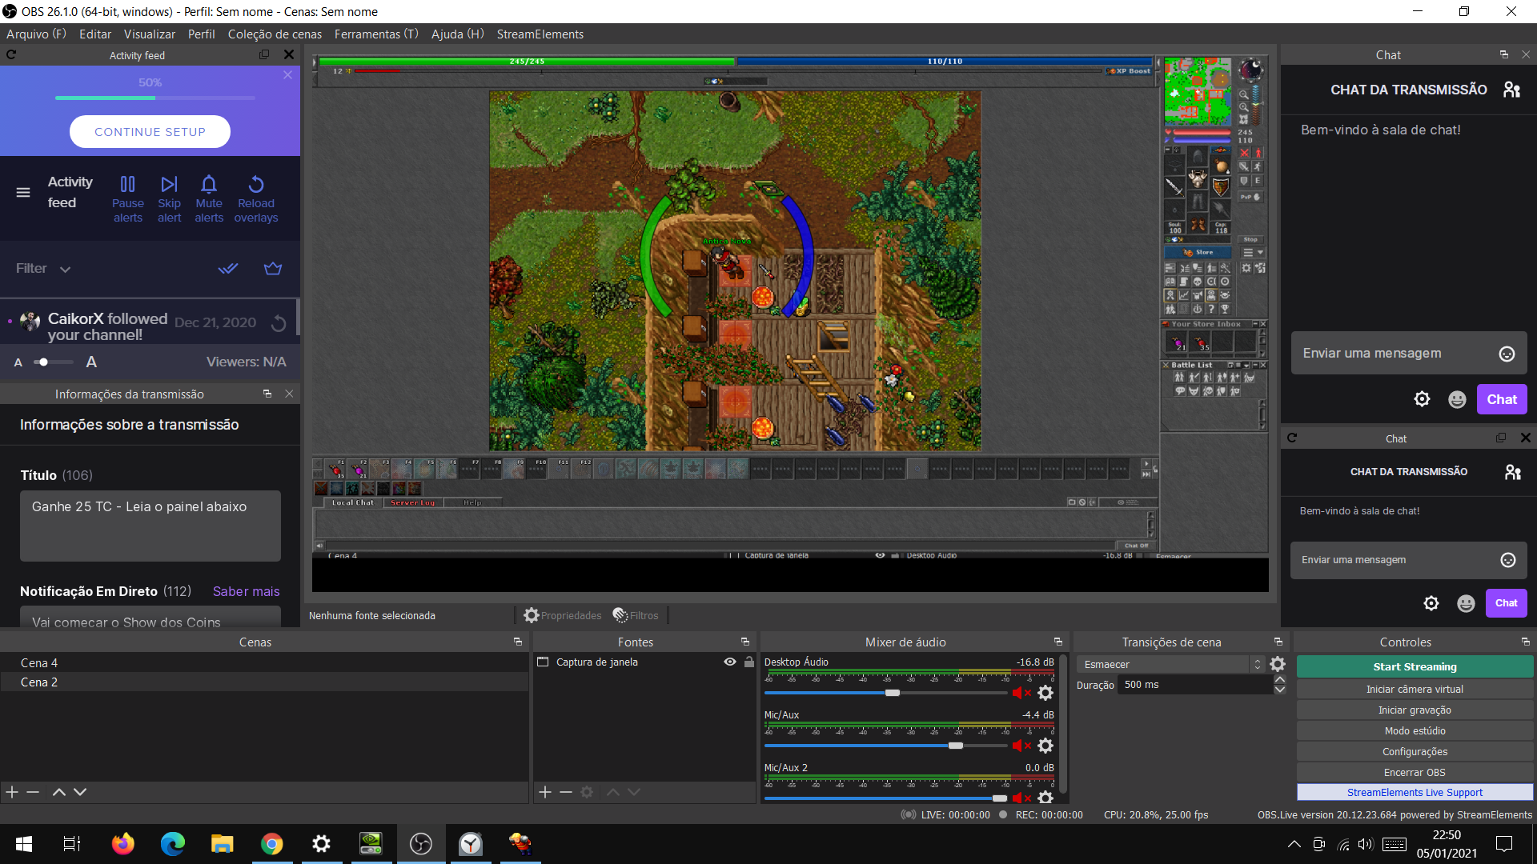Open Desktop Áudio settings gear
Screen dimensions: 1537x864
[1045, 693]
